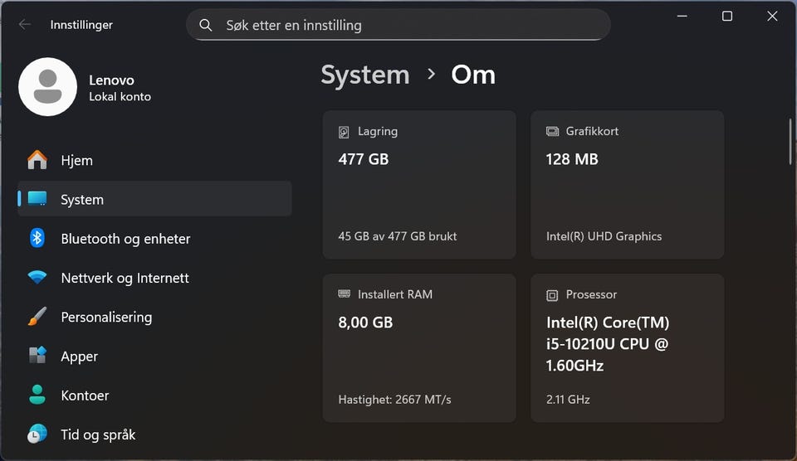Click the magnifier icon in the search box
This screenshot has height=461, width=797.
205,25
